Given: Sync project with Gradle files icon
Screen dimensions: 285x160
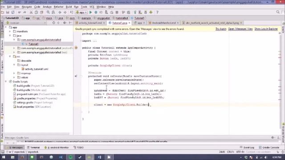Looking at the screenshot, I should pyautogui.click(x=135, y=12).
